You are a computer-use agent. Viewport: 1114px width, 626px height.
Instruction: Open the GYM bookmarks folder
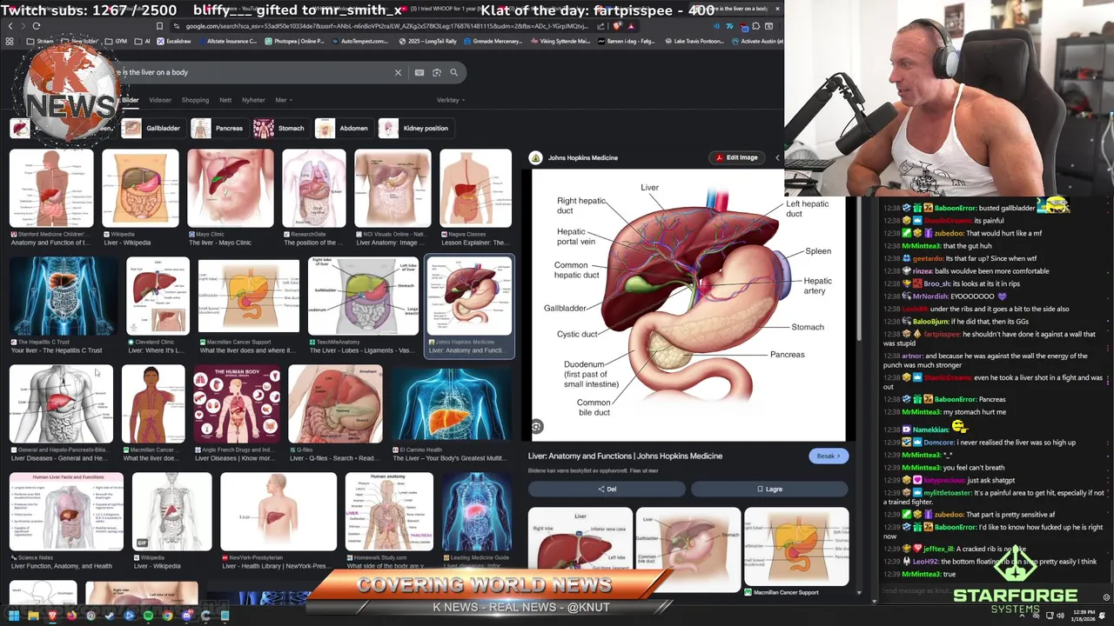click(116, 41)
